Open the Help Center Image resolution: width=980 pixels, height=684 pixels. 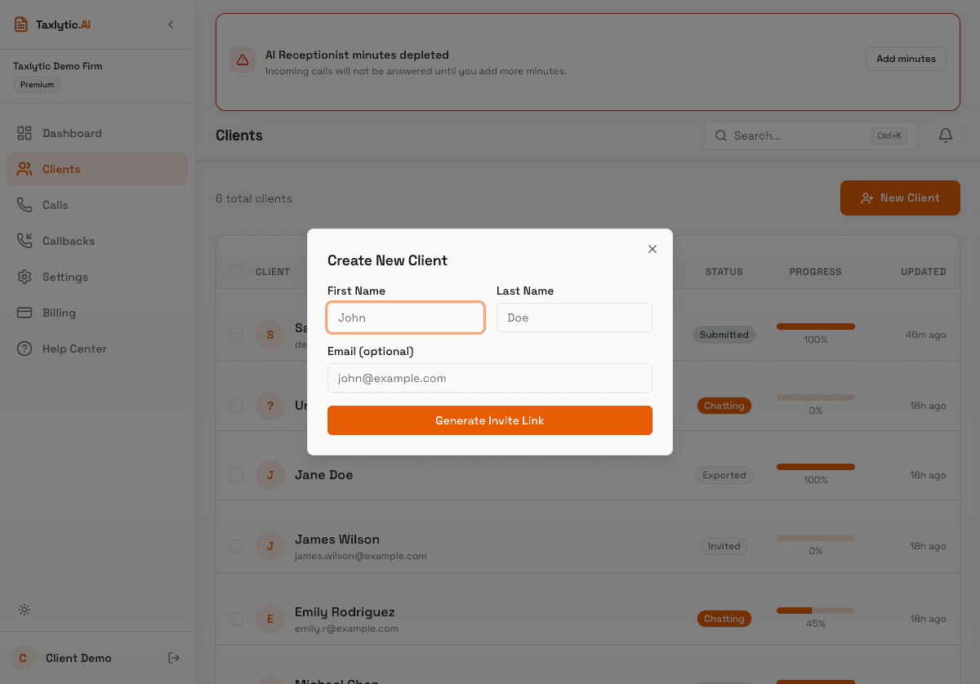tap(74, 349)
